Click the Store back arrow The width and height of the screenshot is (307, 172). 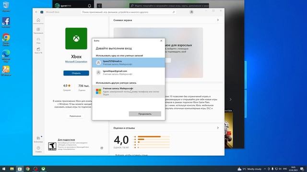36,12
